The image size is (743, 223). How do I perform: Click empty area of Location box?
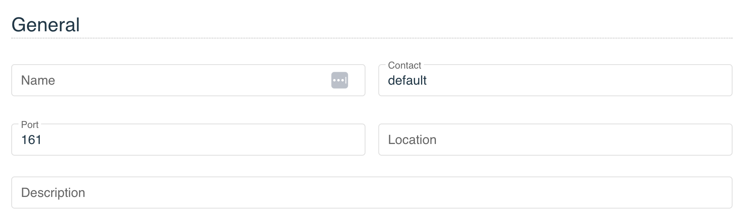584,140
